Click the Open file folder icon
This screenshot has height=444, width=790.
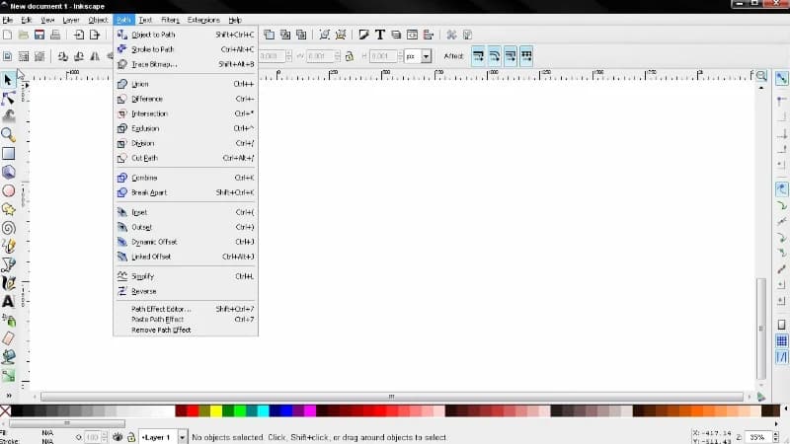tap(23, 35)
